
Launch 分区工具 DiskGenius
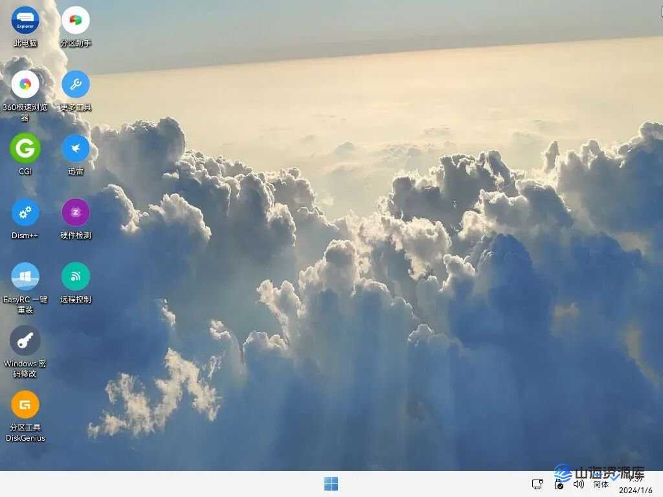point(25,406)
